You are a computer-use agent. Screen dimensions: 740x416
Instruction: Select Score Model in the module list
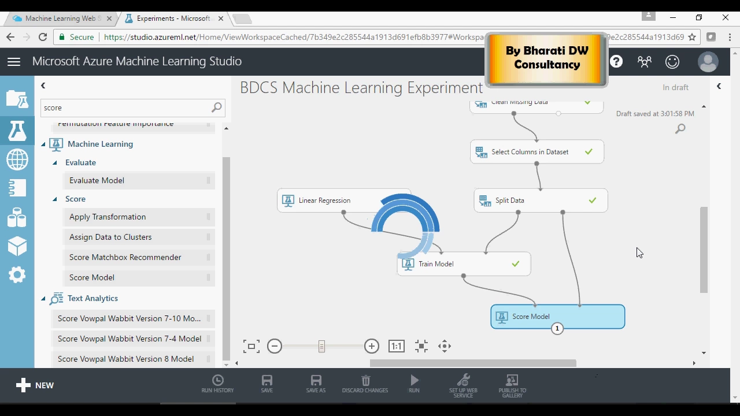pos(139,277)
